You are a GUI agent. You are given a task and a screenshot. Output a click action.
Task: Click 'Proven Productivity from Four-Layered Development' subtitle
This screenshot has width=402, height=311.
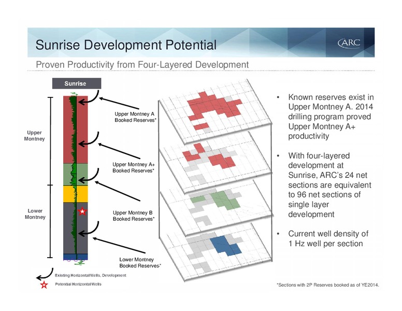pyautogui.click(x=142, y=64)
